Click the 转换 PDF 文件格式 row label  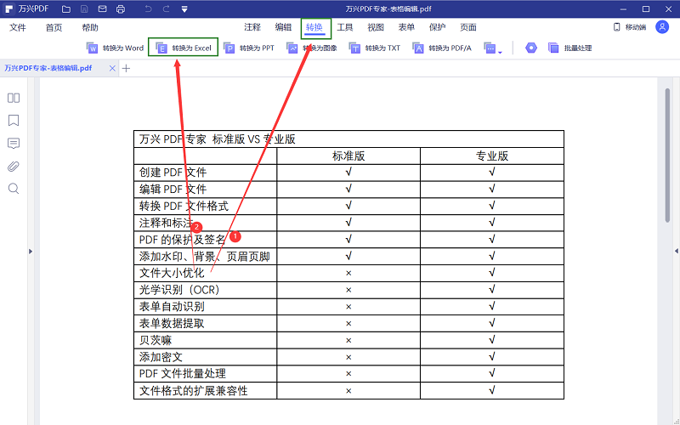pyautogui.click(x=184, y=206)
